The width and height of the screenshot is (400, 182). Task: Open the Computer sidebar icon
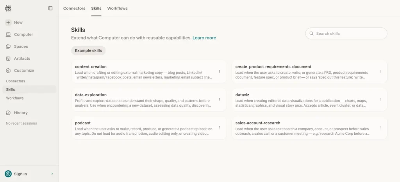click(8, 34)
